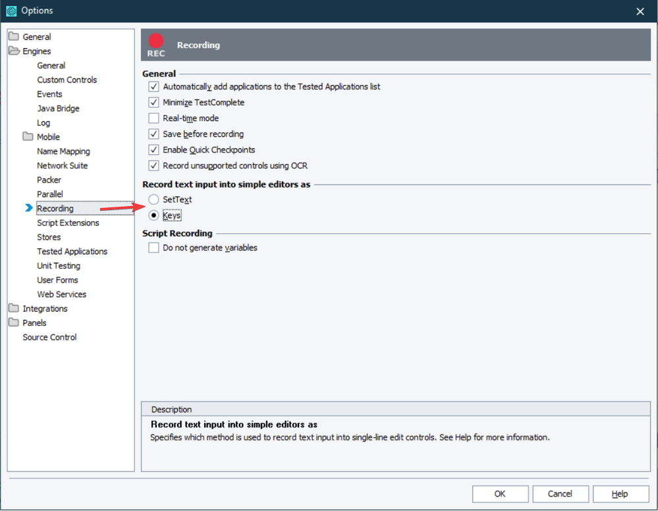
Task: Click the Description panel header
Action: (396, 409)
